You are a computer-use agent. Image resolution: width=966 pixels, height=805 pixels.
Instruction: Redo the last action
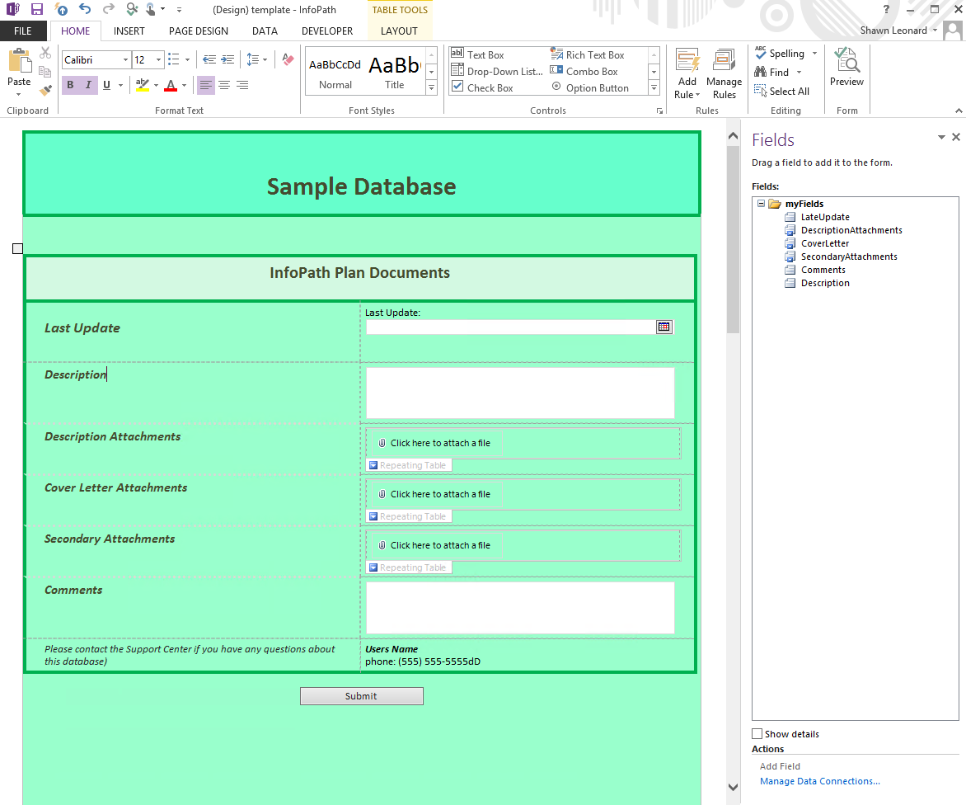[109, 9]
